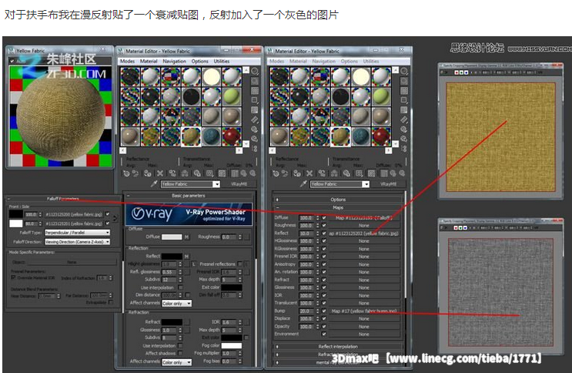This screenshot has width=572, height=373.
Task: Click Bump Map #17 map button
Action: click(x=363, y=311)
